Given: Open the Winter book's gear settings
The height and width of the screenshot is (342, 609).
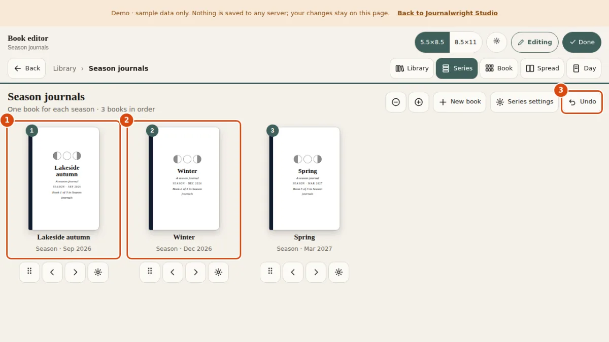Looking at the screenshot, I should (x=218, y=272).
